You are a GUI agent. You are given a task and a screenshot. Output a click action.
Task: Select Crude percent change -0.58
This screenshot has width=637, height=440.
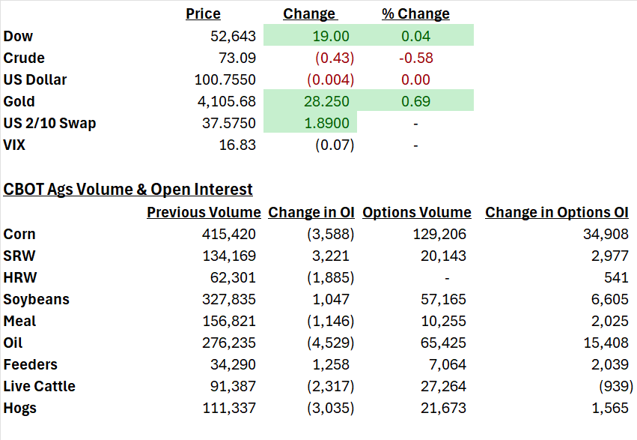pos(416,58)
